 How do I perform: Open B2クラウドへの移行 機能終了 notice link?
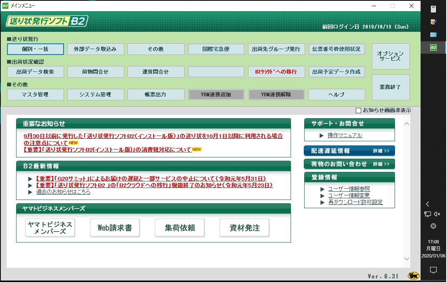[x=154, y=185]
